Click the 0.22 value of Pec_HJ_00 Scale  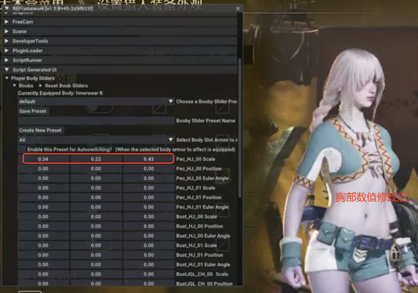point(96,159)
